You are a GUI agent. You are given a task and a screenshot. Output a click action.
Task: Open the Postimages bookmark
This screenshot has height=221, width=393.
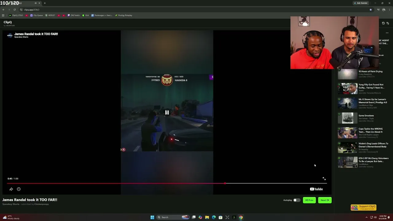tap(102, 15)
